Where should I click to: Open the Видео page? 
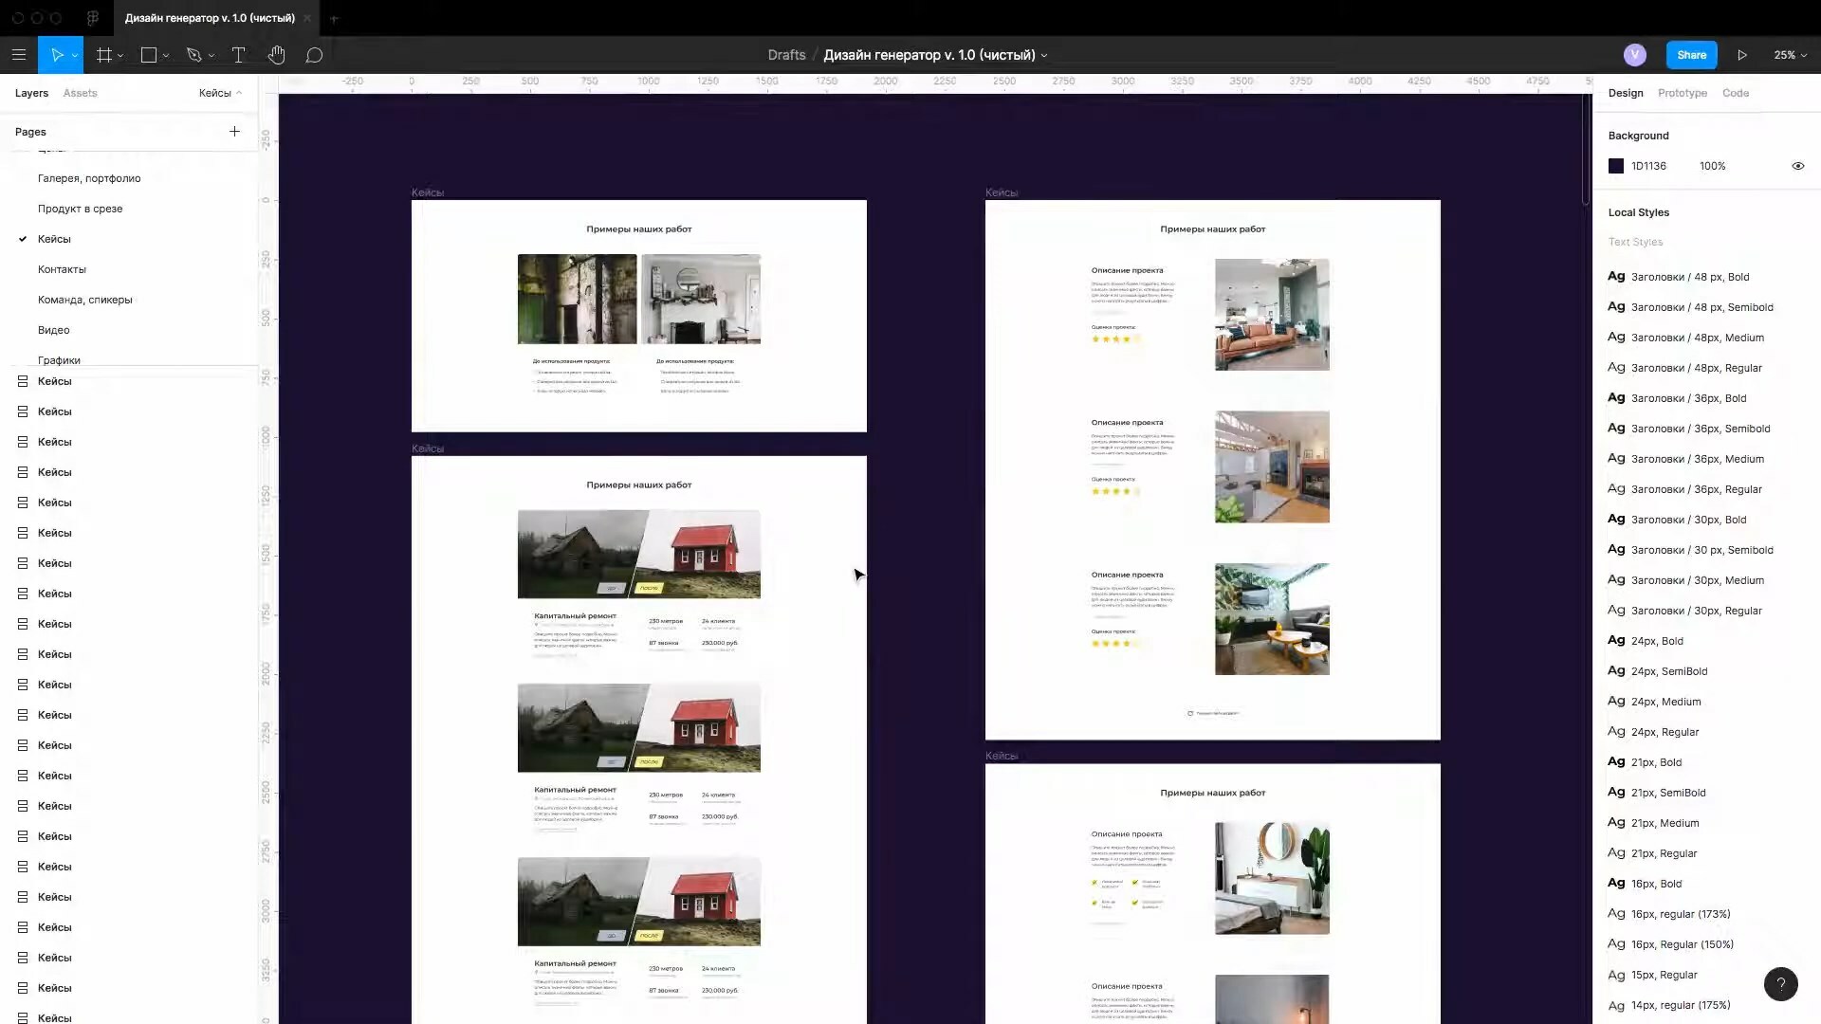pyautogui.click(x=53, y=330)
